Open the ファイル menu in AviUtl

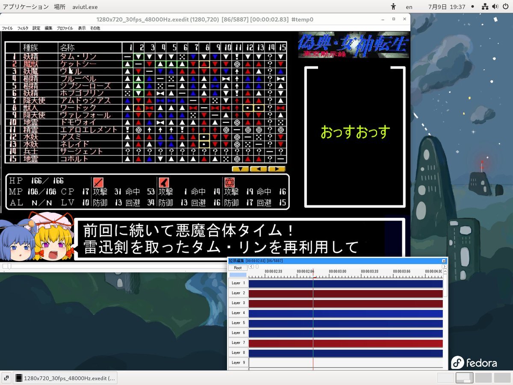(7, 28)
